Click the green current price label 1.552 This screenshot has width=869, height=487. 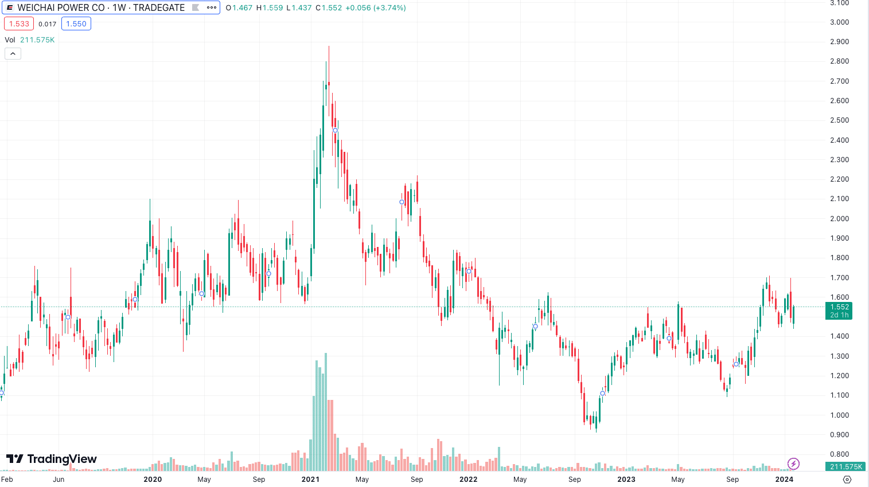(x=839, y=311)
